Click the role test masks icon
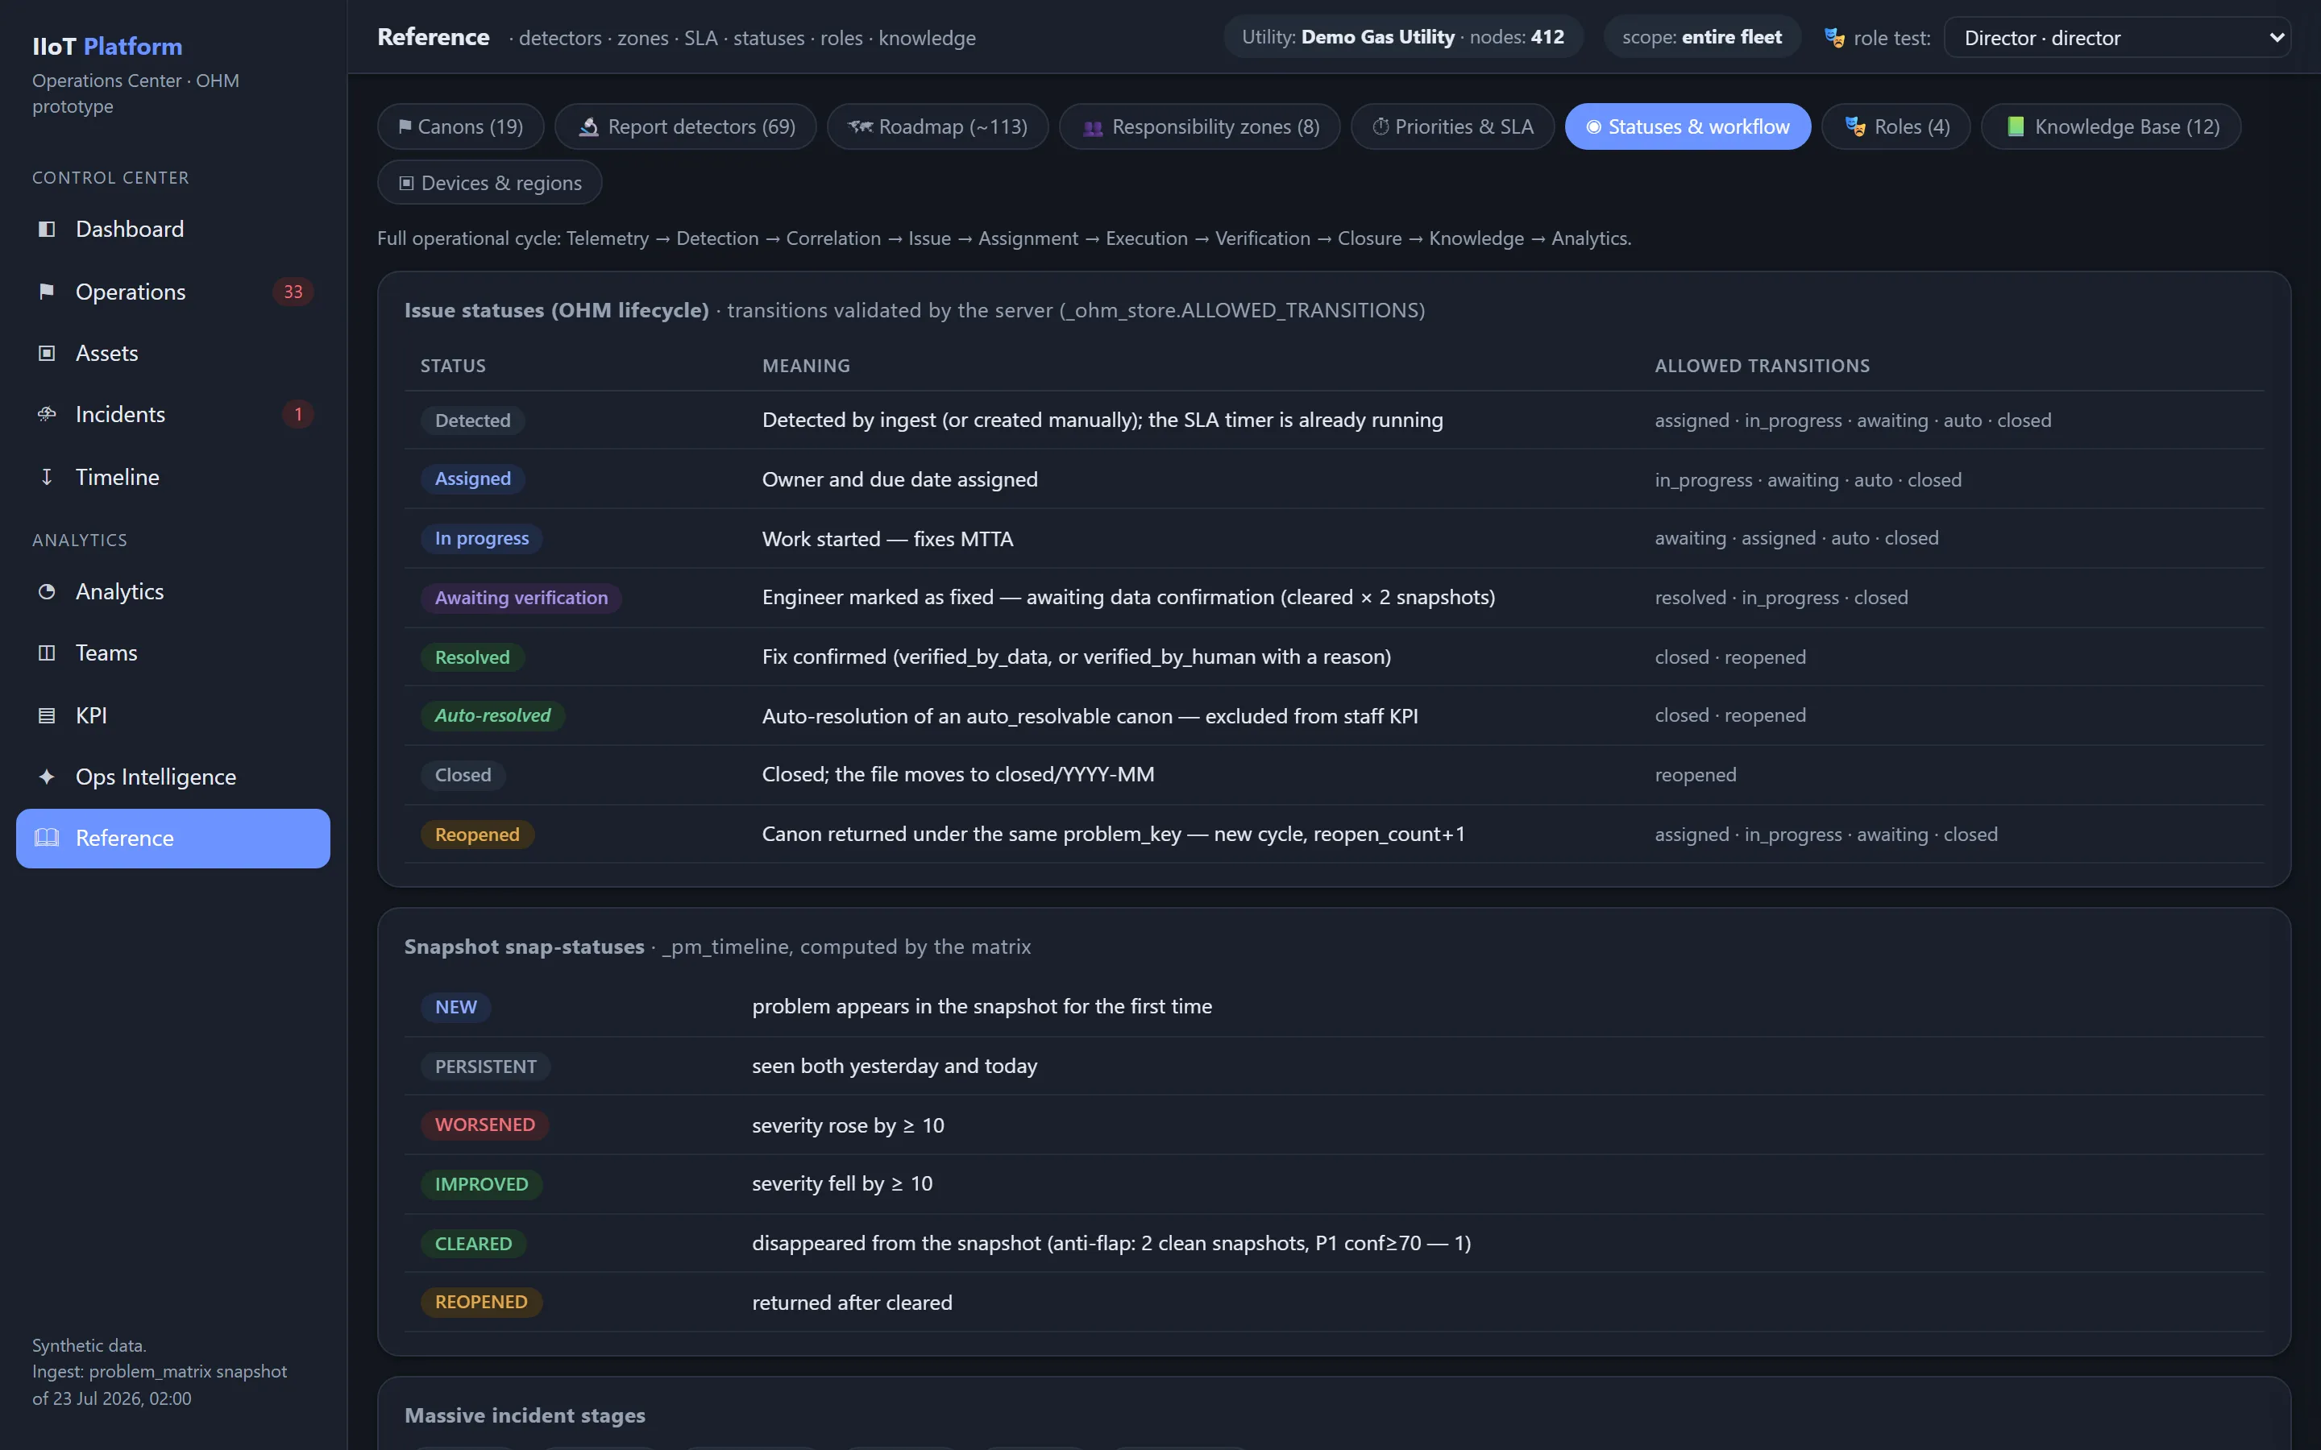2321x1450 pixels. (x=1833, y=37)
